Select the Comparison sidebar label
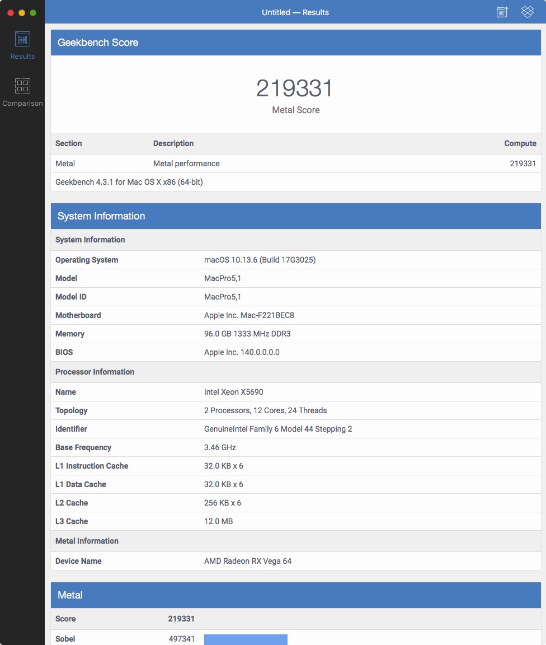Screen dimensions: 546x645 [22, 103]
